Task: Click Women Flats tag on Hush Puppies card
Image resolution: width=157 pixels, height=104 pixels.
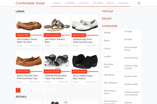Action: pyautogui.click(x=23, y=35)
